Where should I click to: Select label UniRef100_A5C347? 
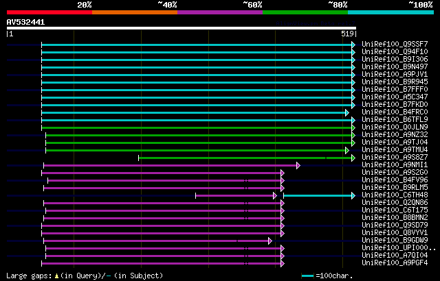pyautogui.click(x=395, y=97)
